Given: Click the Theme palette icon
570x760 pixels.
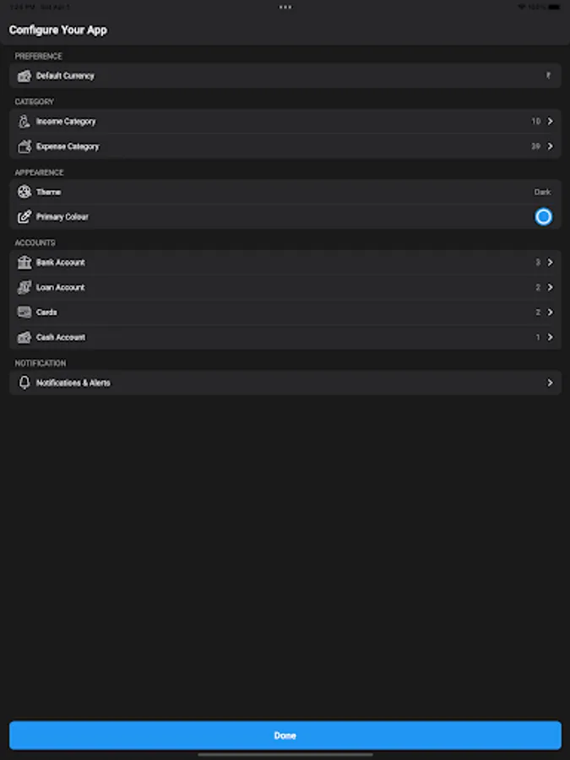Looking at the screenshot, I should coord(24,192).
